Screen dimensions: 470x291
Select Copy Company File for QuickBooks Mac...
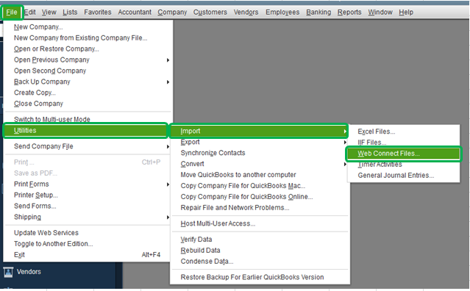coord(260,186)
